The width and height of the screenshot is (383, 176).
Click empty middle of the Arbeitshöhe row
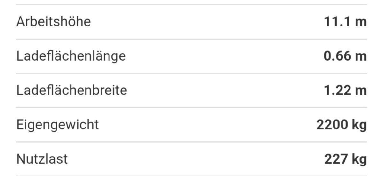click(204, 22)
